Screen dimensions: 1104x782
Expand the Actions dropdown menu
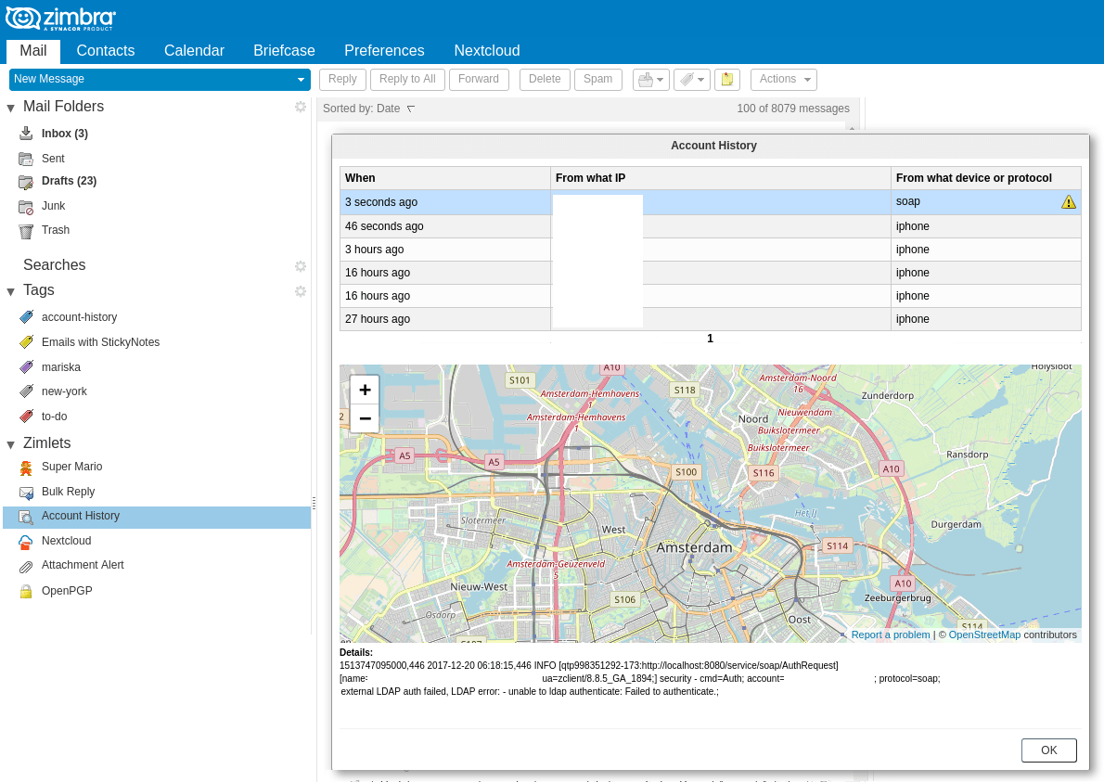click(x=783, y=80)
